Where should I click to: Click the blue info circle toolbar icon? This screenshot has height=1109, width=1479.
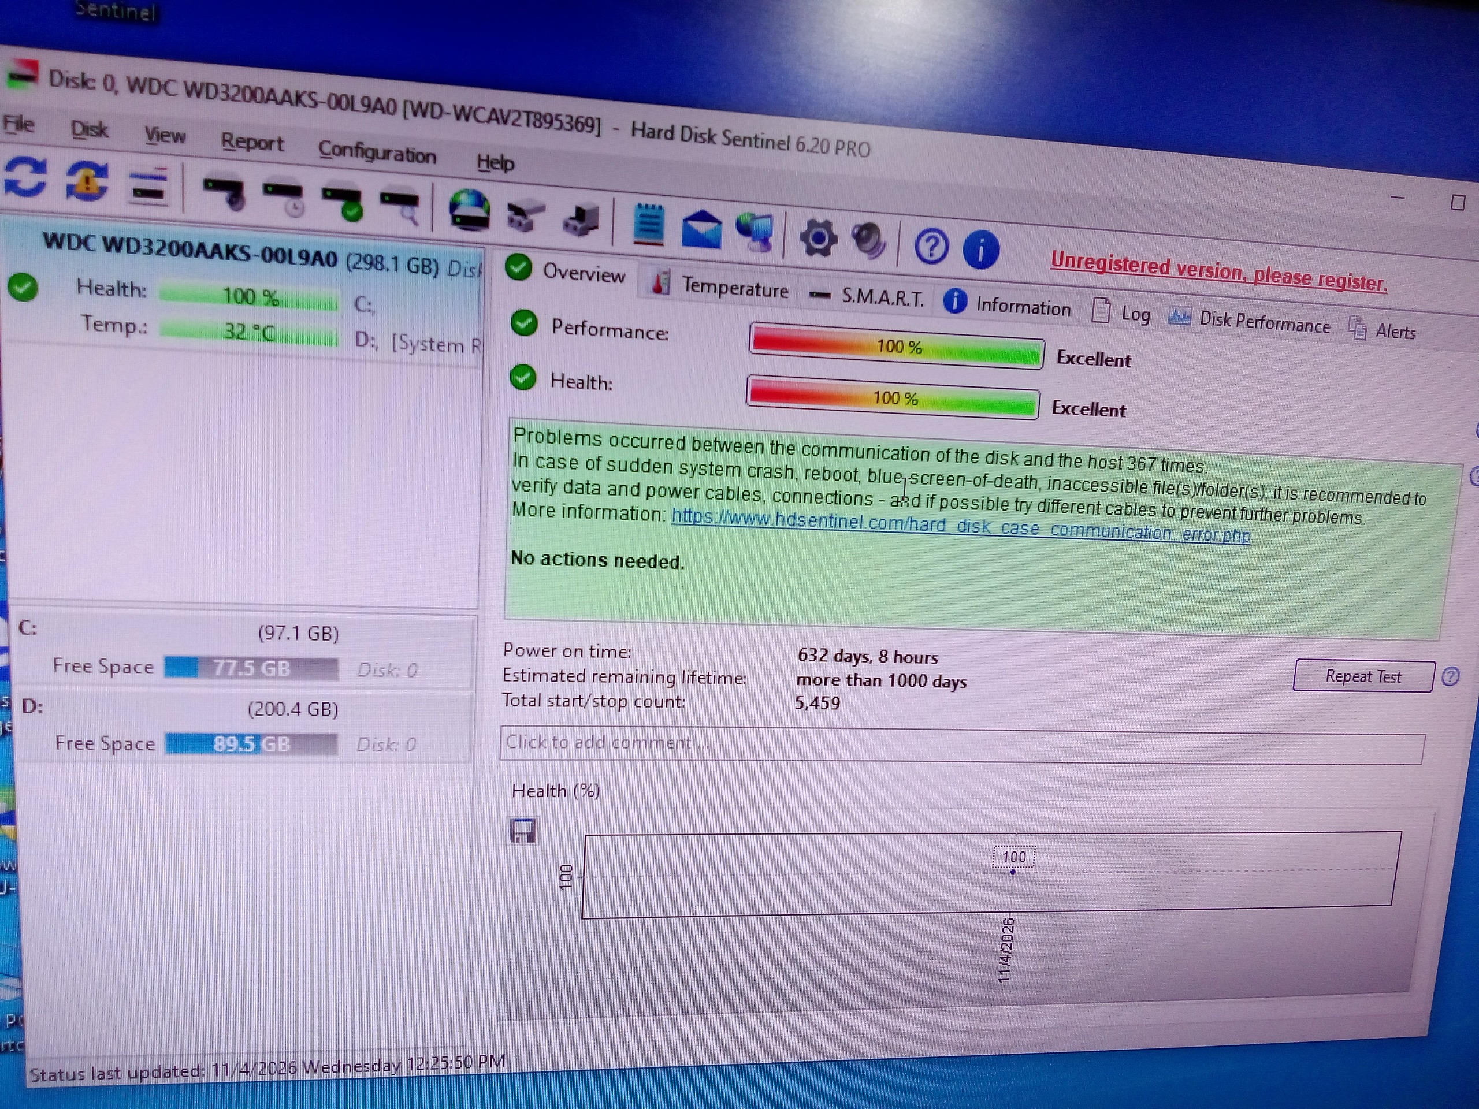coord(980,250)
